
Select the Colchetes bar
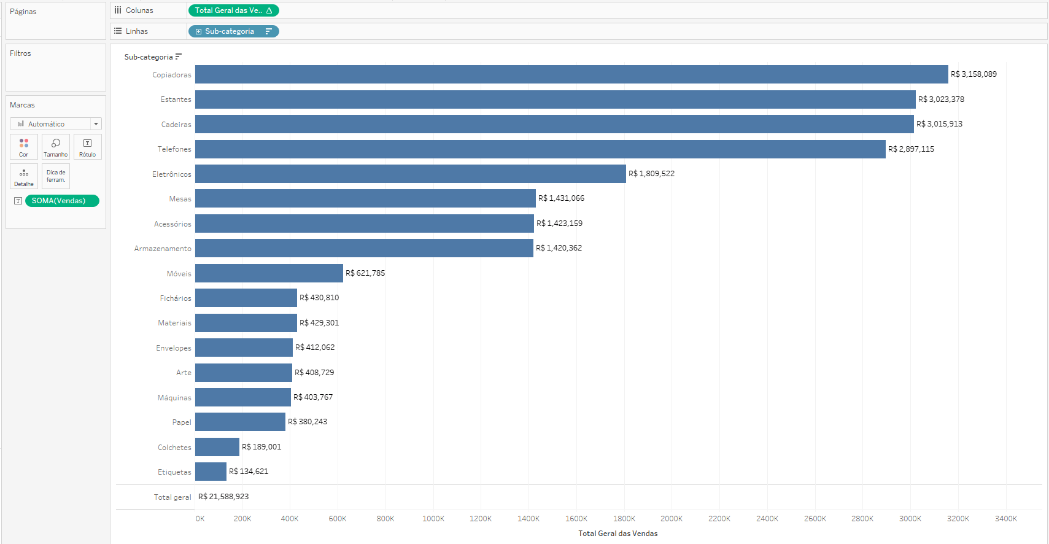tap(217, 447)
